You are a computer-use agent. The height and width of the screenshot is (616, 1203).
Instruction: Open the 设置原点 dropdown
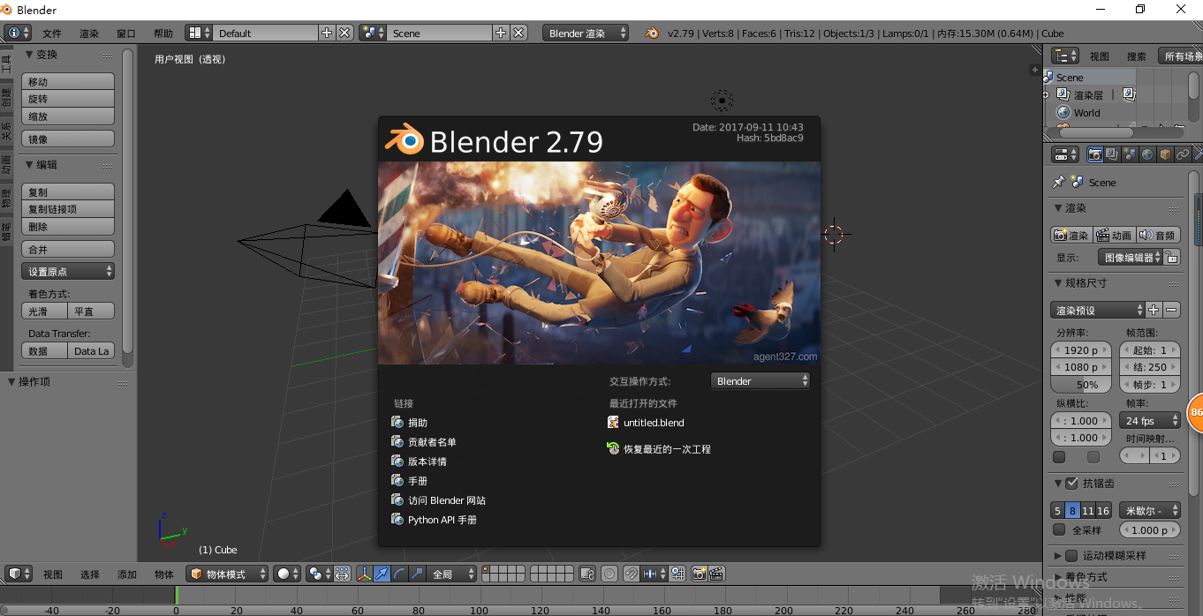click(68, 271)
